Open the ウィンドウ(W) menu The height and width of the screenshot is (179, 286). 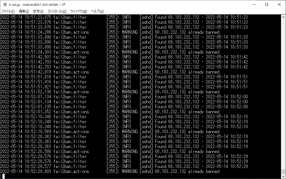[79, 11]
